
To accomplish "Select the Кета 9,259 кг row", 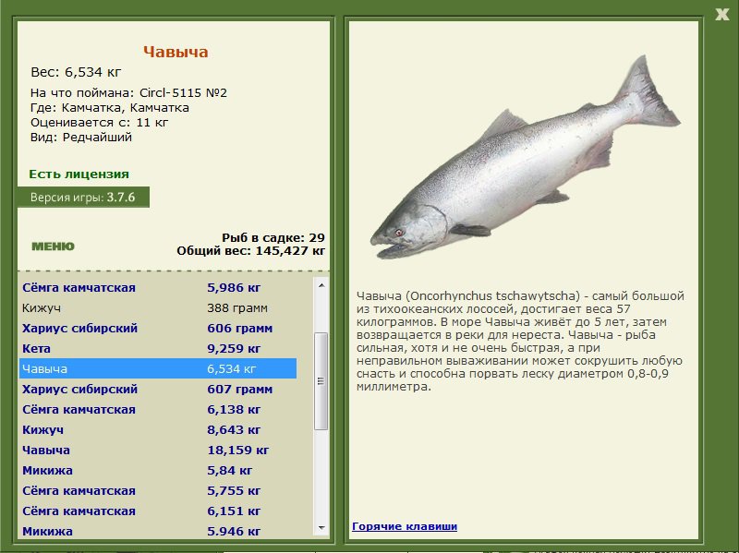I will tap(158, 348).
